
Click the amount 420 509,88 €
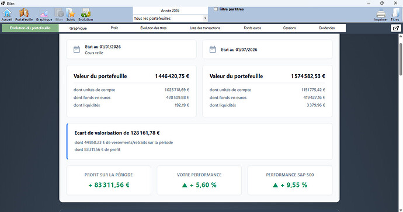(178, 98)
